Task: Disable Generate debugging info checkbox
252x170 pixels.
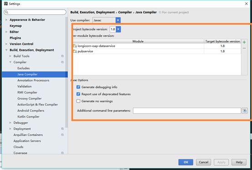Action: (x=78, y=87)
